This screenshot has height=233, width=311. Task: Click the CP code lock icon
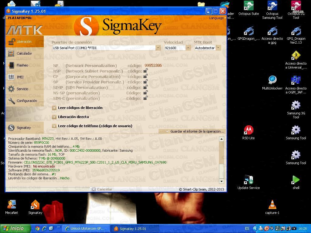click(145, 76)
